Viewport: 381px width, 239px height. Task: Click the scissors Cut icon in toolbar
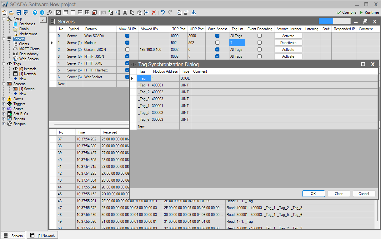click(x=125, y=12)
